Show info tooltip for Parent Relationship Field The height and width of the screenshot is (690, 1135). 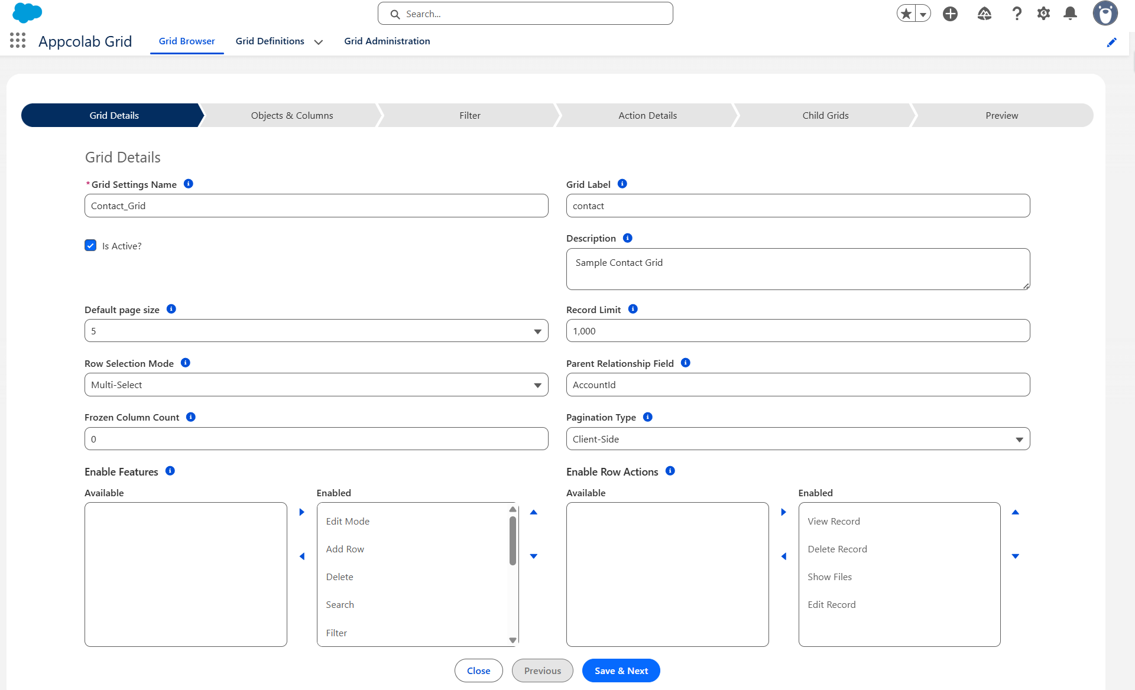tap(686, 363)
